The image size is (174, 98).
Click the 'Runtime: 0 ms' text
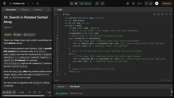coord(76,93)
